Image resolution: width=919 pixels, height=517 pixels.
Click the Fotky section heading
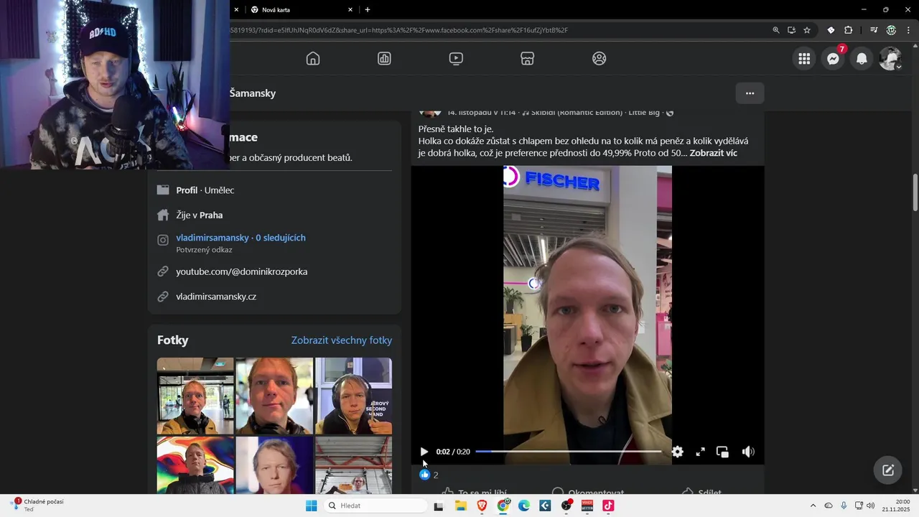point(173,340)
